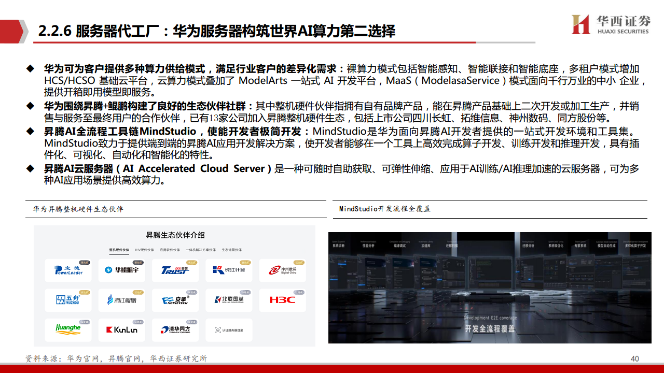Click the 专家系统 label in MindStudio image
This screenshot has height=373, width=664.
click(x=580, y=246)
